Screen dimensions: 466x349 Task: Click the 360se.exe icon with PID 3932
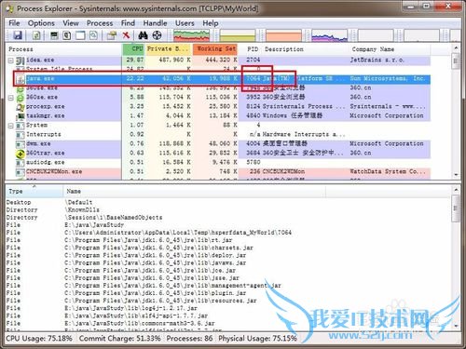point(21,98)
